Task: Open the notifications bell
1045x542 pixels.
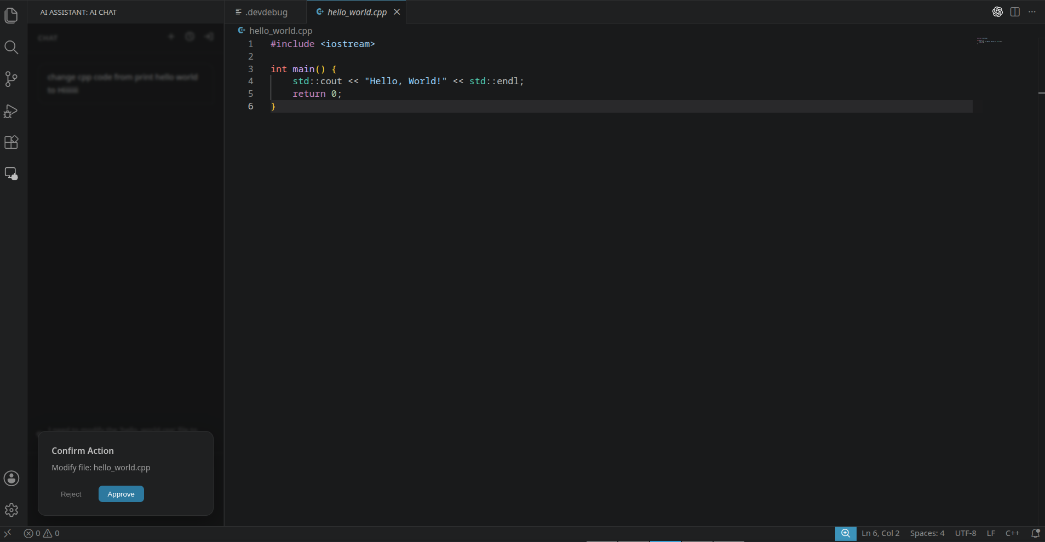Action: pyautogui.click(x=1035, y=533)
